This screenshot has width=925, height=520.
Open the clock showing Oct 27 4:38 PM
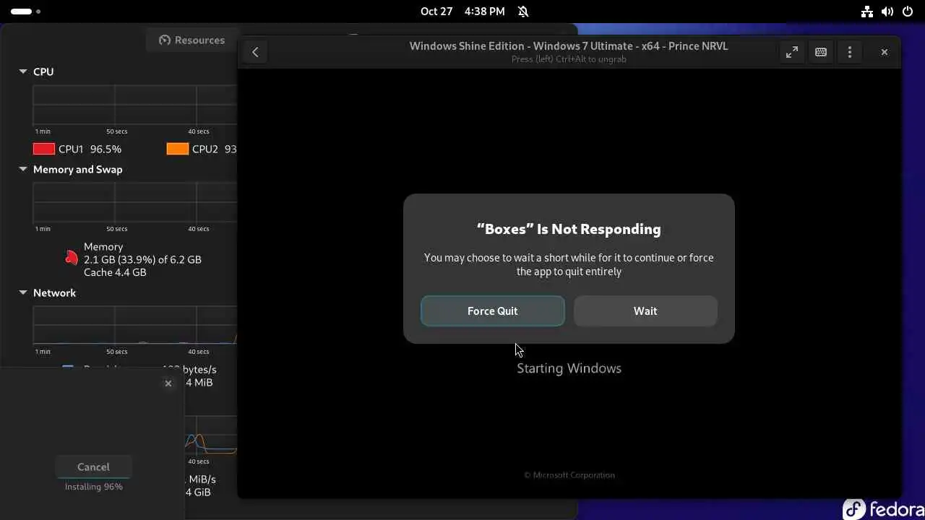[462, 12]
